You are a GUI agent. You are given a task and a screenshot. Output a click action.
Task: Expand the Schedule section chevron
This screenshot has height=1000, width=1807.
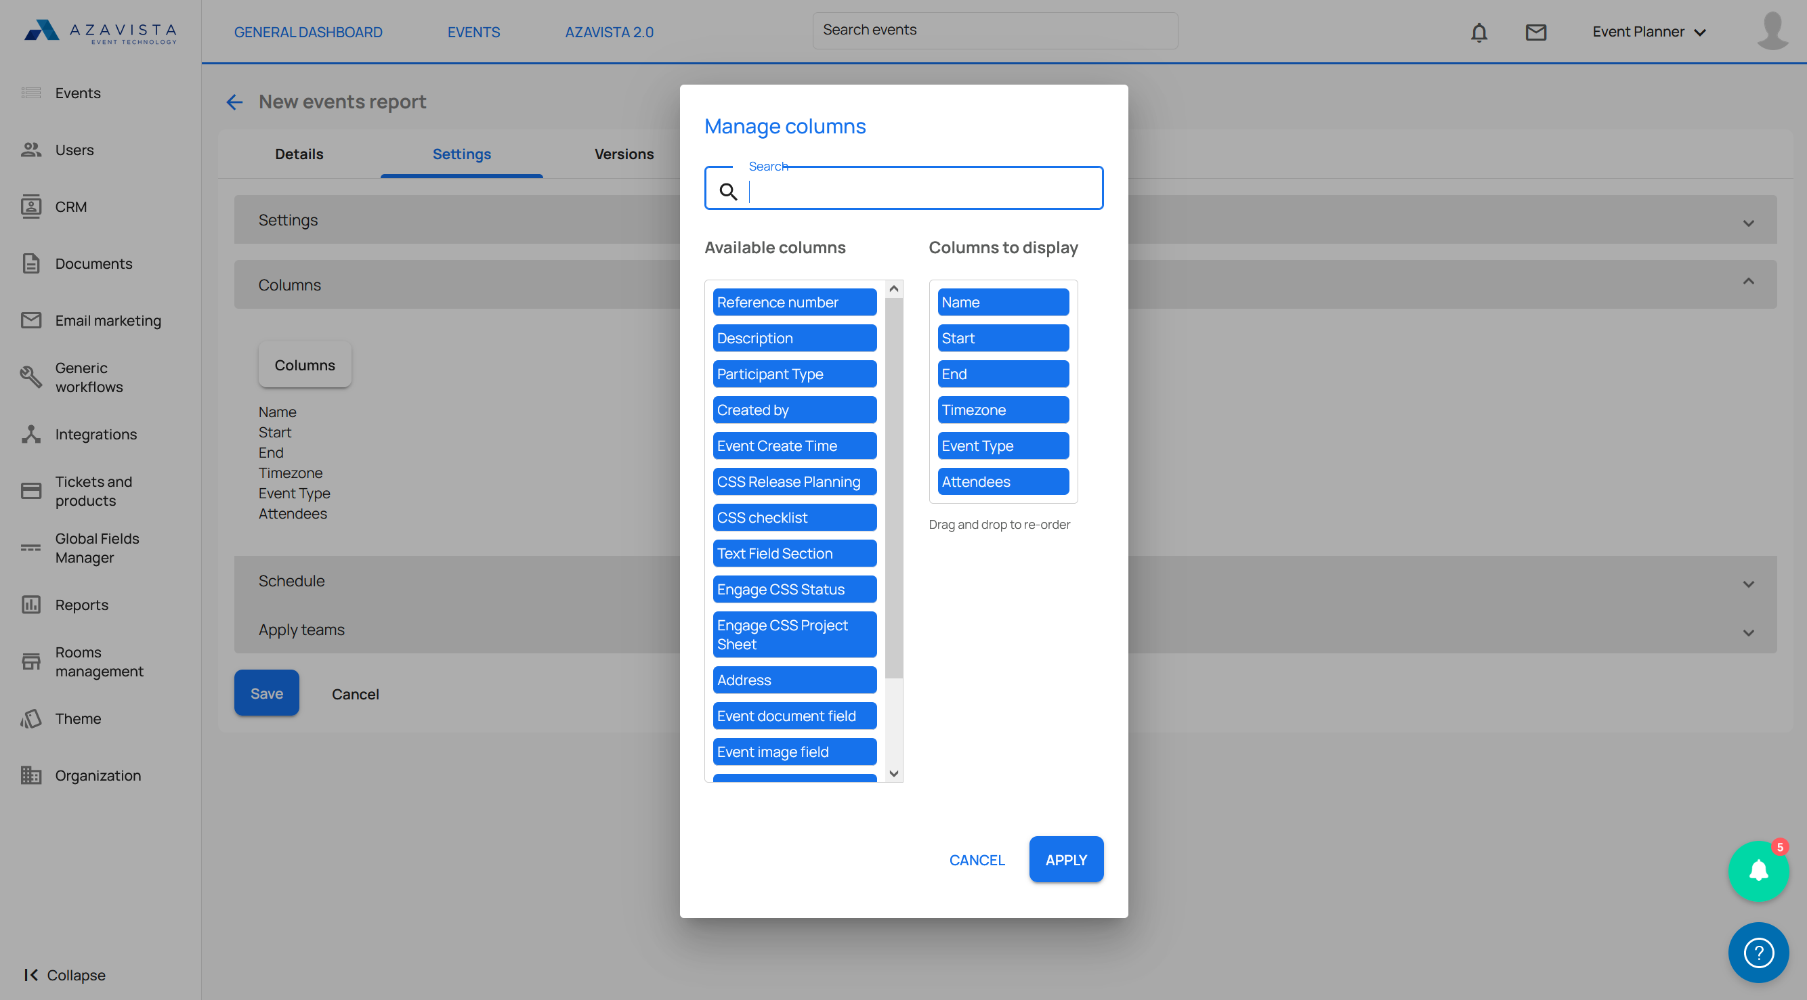click(1748, 584)
